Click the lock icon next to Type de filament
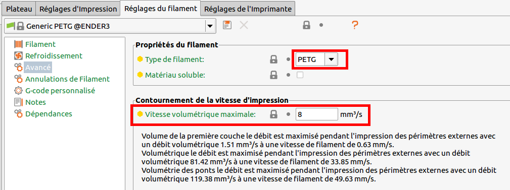 pyautogui.click(x=273, y=59)
